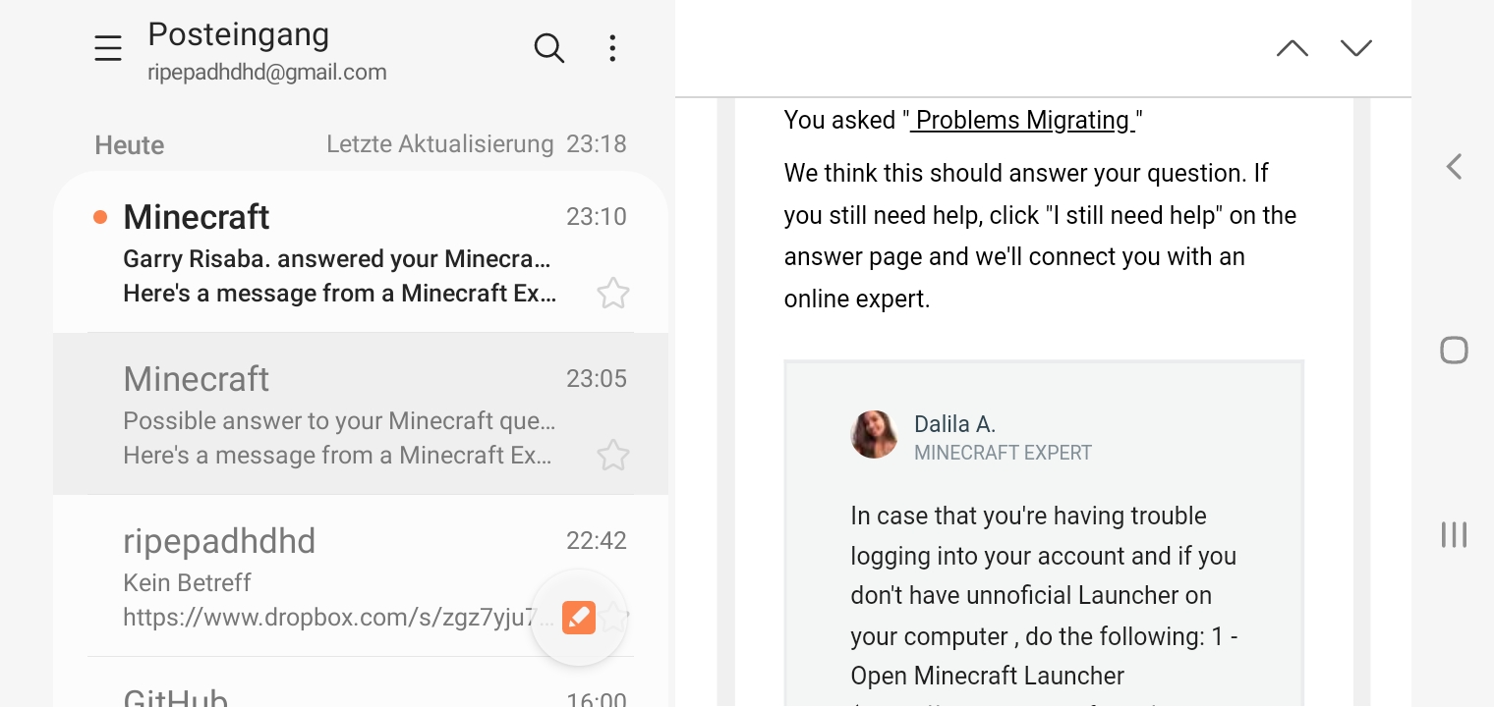The height and width of the screenshot is (707, 1494).
Task: Select the Minecraft email received at 23:05
Action: click(x=361, y=413)
